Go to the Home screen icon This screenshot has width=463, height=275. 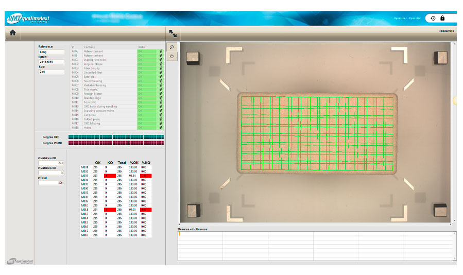[12, 32]
